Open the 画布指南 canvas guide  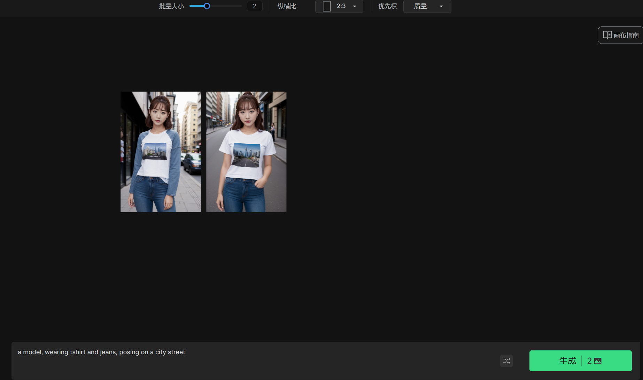620,35
